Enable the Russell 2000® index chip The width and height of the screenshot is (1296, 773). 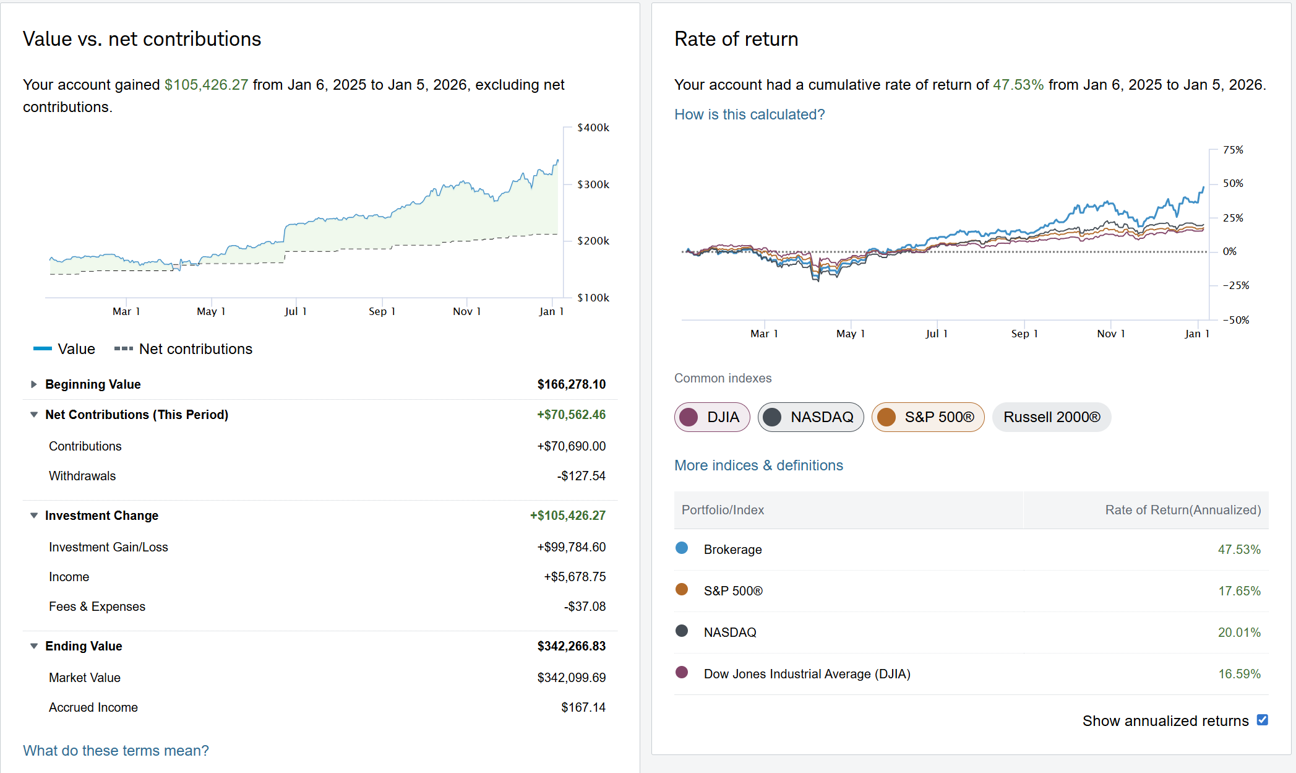tap(1051, 417)
